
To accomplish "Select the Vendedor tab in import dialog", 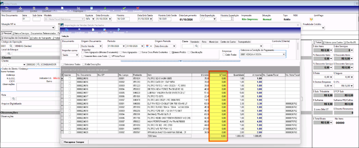I will [195, 42].
